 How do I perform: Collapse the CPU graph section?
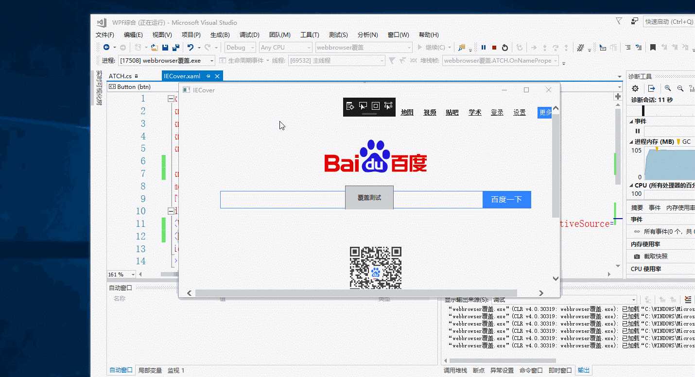click(632, 186)
